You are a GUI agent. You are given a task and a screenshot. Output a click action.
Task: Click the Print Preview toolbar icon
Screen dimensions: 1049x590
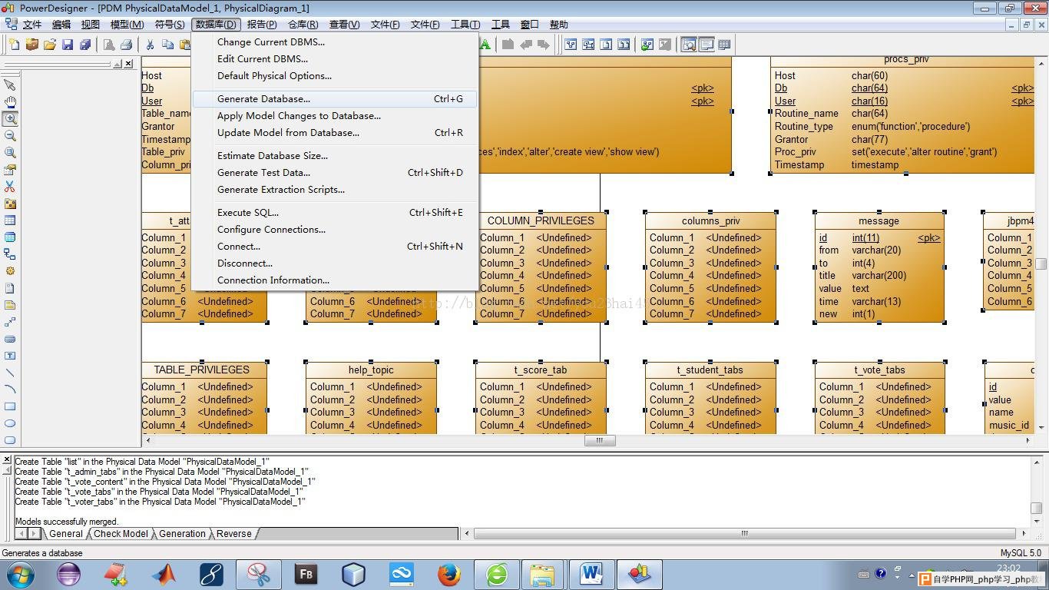[x=108, y=45]
